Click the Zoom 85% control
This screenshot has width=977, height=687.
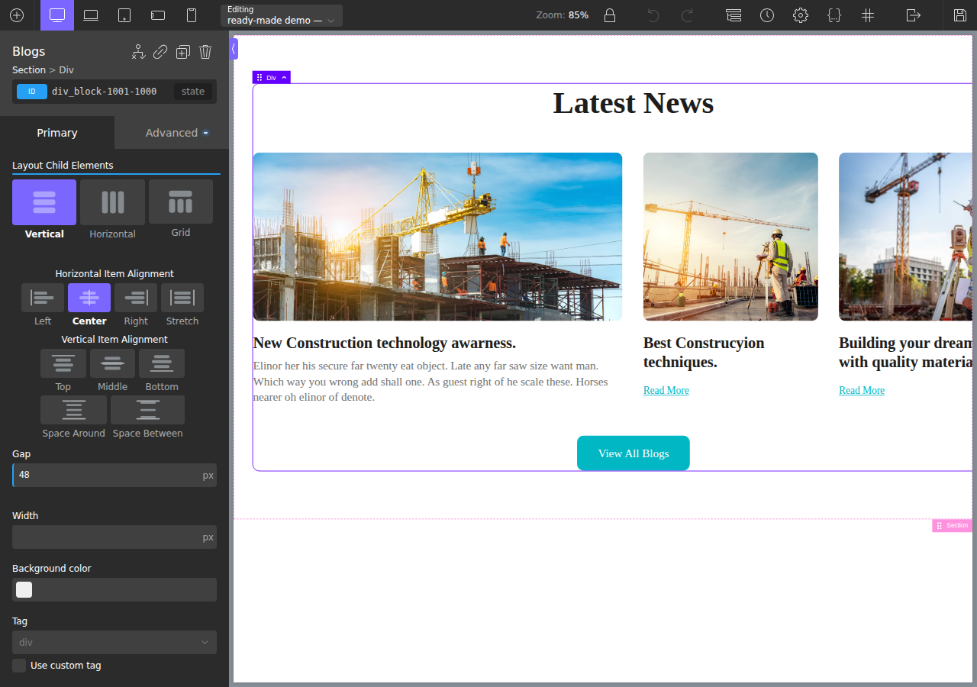563,15
